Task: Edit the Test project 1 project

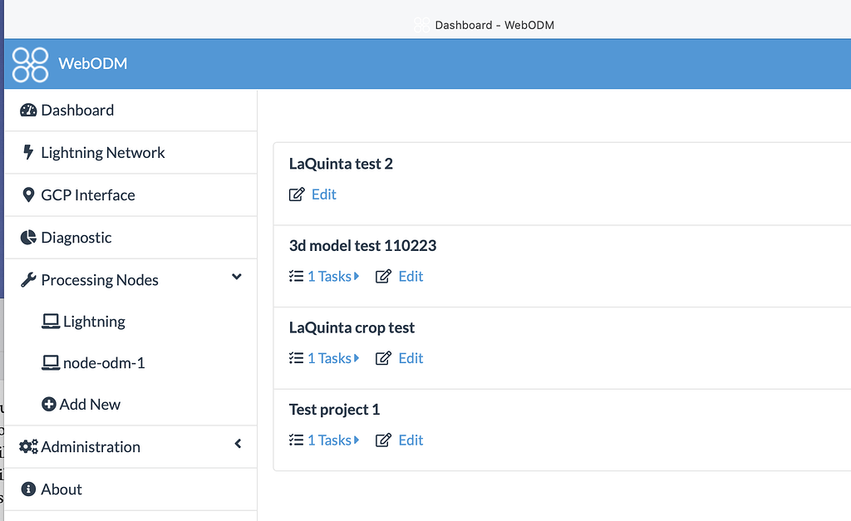Action: 410,440
